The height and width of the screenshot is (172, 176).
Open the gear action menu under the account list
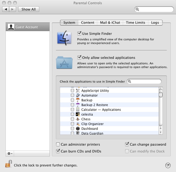click(10, 154)
